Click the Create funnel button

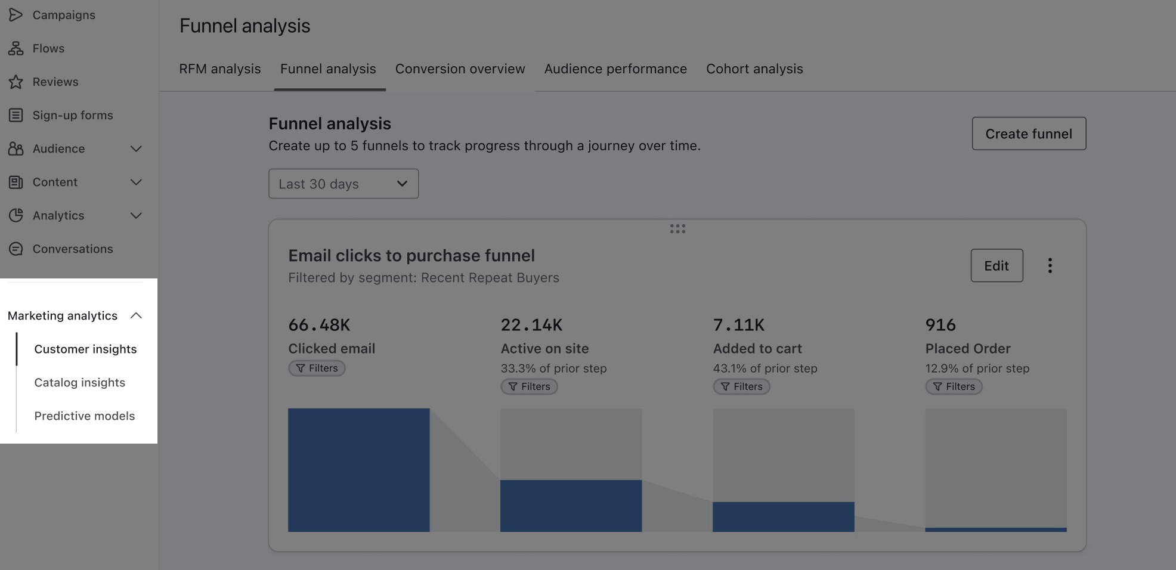point(1028,134)
